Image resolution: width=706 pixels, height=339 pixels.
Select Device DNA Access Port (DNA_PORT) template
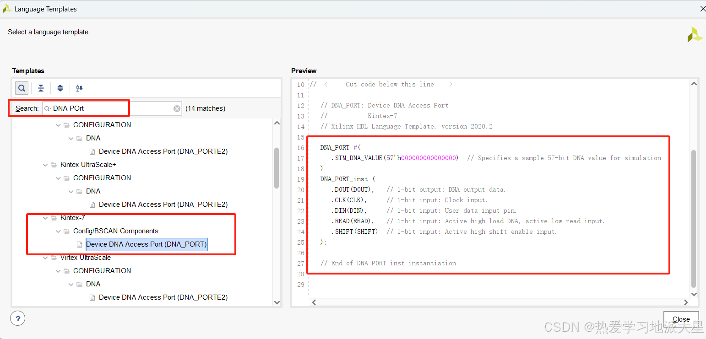pyautogui.click(x=146, y=244)
